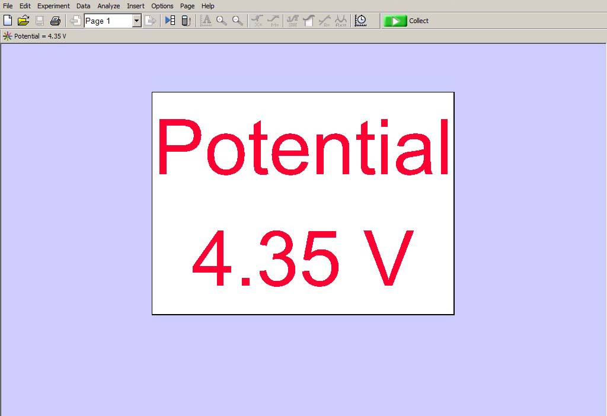The height and width of the screenshot is (416, 607).
Task: Open the Analyze menu
Action: 108,6
